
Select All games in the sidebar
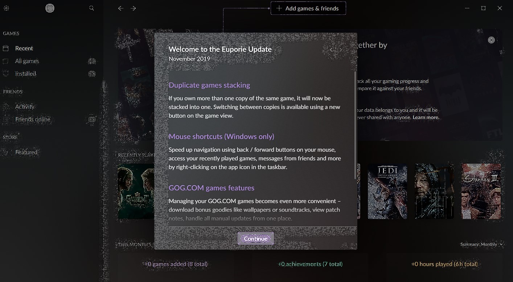tap(27, 61)
